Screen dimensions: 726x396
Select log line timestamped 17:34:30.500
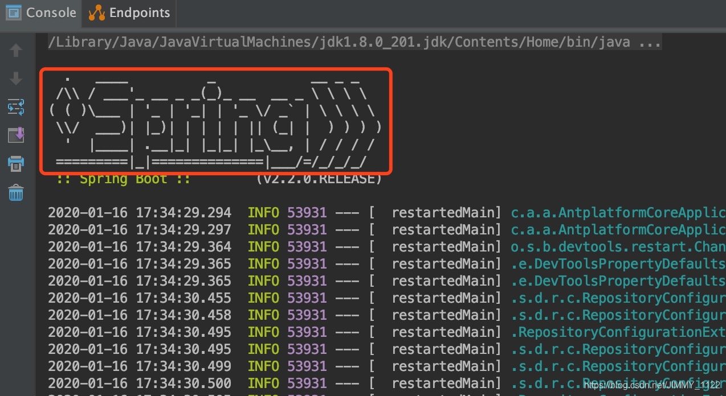[387, 383]
